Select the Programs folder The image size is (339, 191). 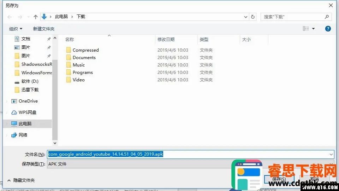[x=83, y=72]
